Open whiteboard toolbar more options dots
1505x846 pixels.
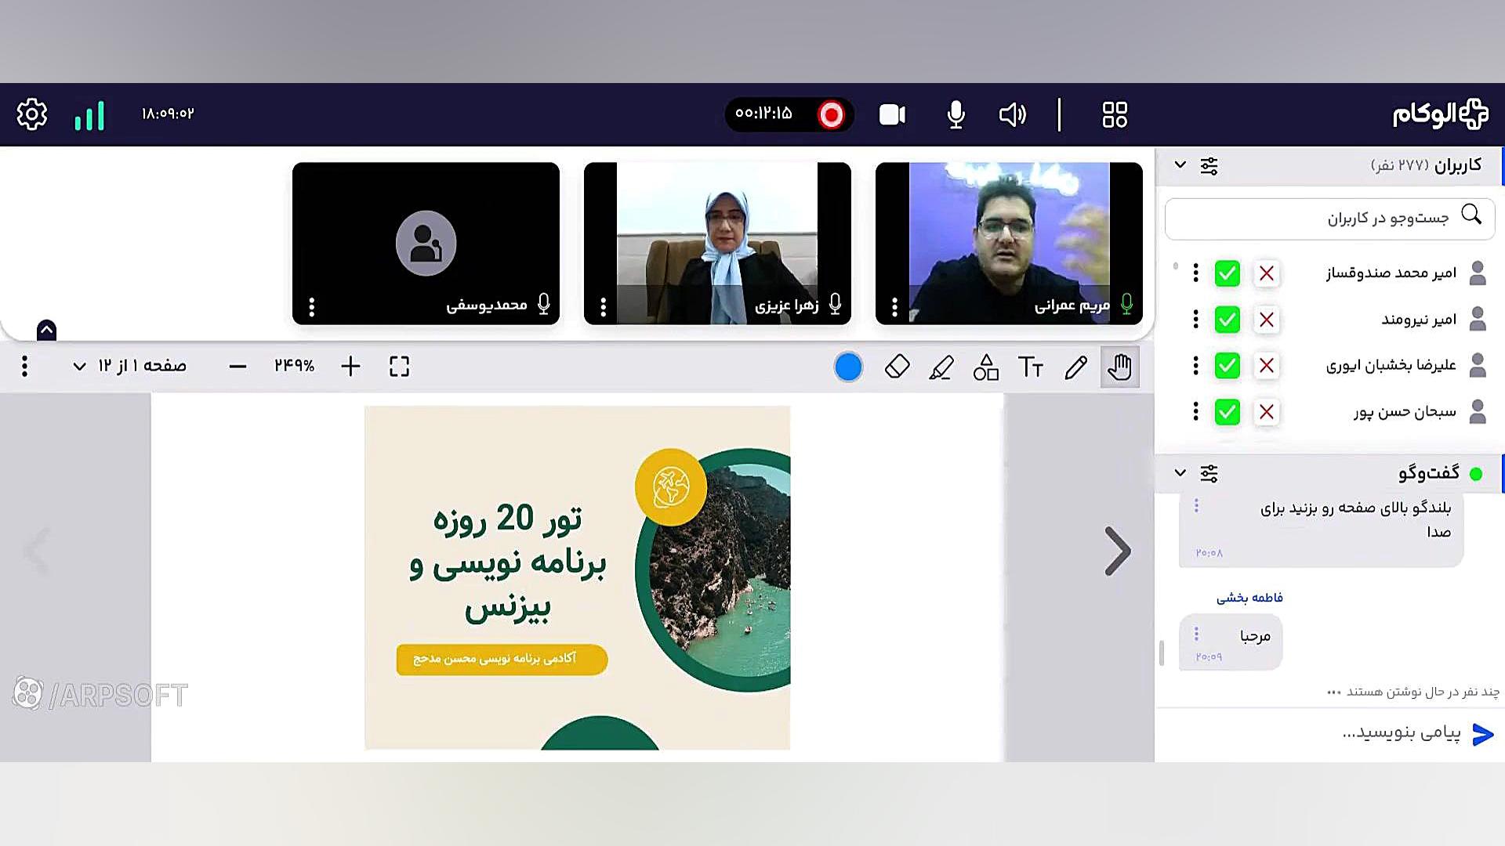pyautogui.click(x=25, y=366)
